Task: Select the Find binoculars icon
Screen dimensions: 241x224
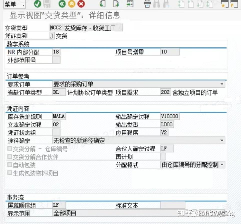Action: pyautogui.click(x=156, y=4)
